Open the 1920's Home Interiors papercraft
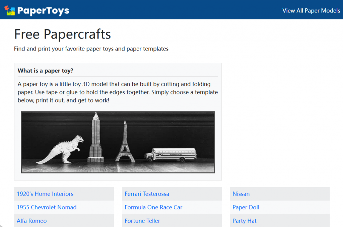The image size is (343, 227). click(x=45, y=194)
